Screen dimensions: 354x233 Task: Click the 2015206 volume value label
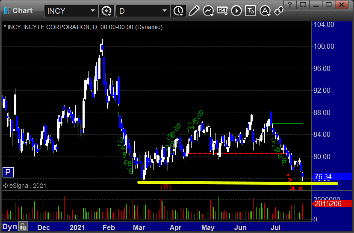(332, 204)
